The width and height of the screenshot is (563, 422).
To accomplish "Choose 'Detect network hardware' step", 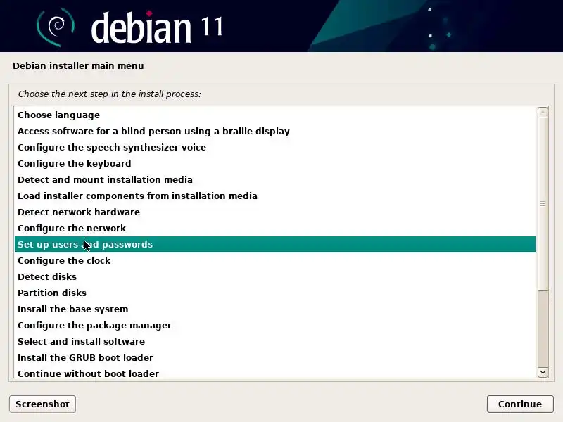I will point(275,212).
